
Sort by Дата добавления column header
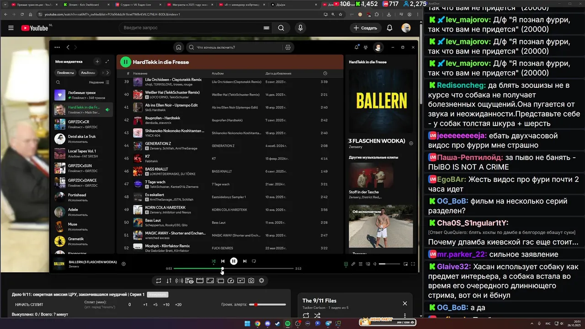[x=278, y=74]
